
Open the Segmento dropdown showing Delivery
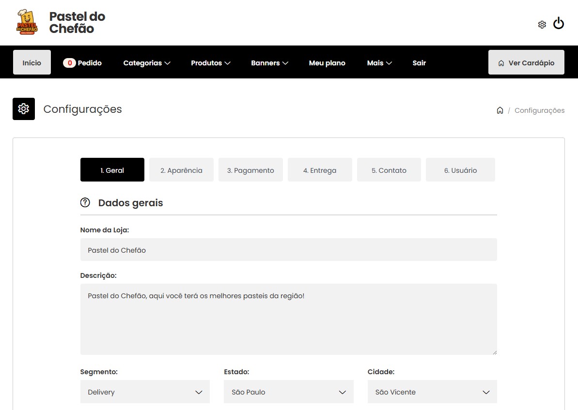pos(144,392)
